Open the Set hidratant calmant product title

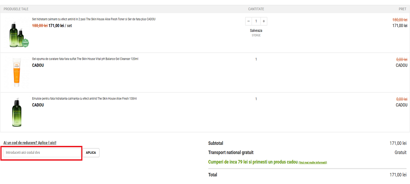93,19
